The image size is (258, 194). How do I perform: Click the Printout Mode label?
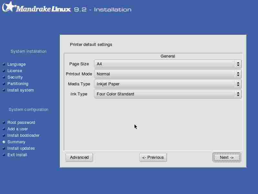click(79, 74)
